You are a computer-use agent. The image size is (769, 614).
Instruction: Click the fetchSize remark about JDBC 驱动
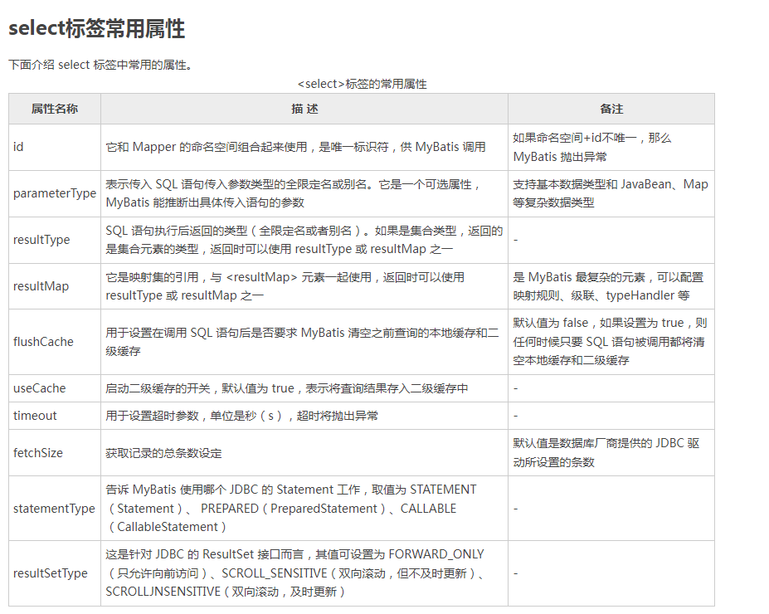pyautogui.click(x=606, y=453)
